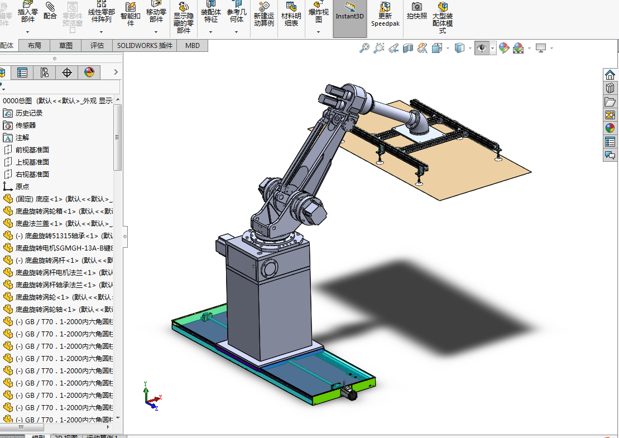Open the Custom Properties task pane tab
This screenshot has width=619, height=438.
pos(610,142)
